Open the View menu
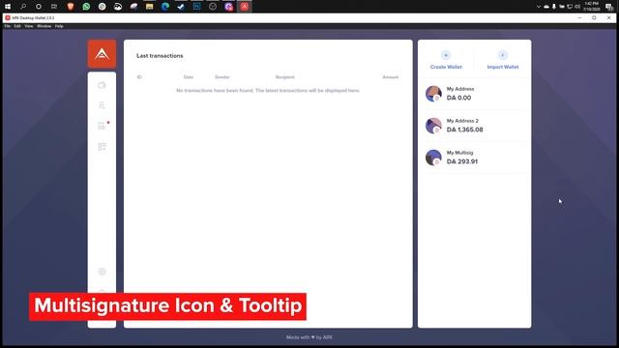Screen dimensions: 619x348 click(29, 26)
